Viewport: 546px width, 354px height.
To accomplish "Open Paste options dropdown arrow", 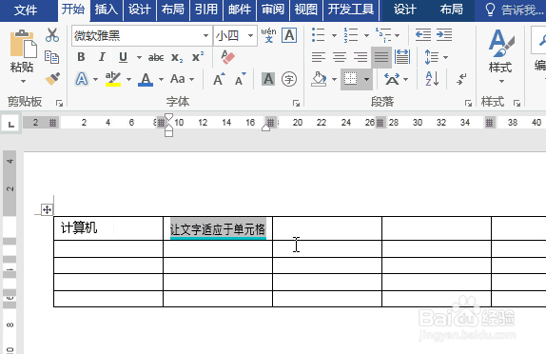I will pos(23,81).
